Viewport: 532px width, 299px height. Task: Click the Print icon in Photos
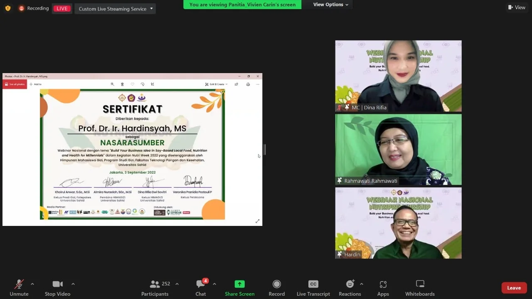pyautogui.click(x=248, y=84)
